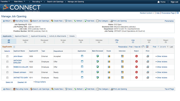The width and height of the screenshot is (180, 101).
Task: Filter applicants by Hire (2)
Action: click(133, 41)
